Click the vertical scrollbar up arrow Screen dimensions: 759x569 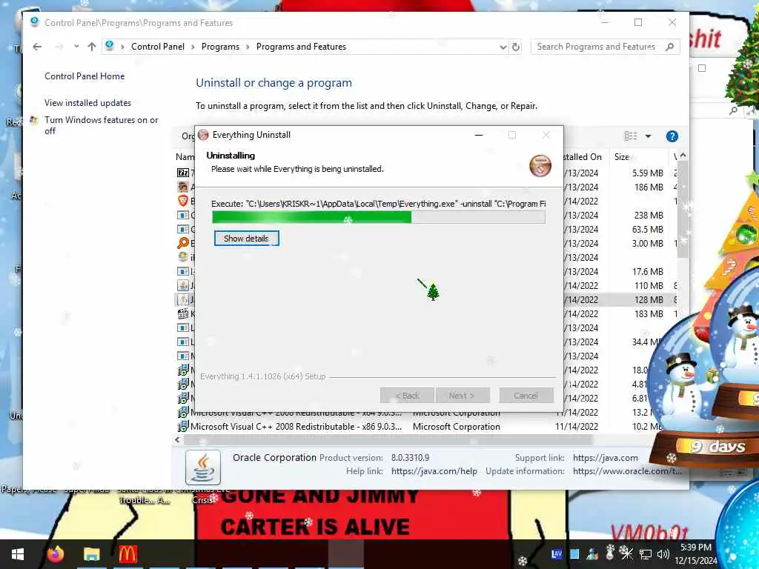(x=683, y=156)
